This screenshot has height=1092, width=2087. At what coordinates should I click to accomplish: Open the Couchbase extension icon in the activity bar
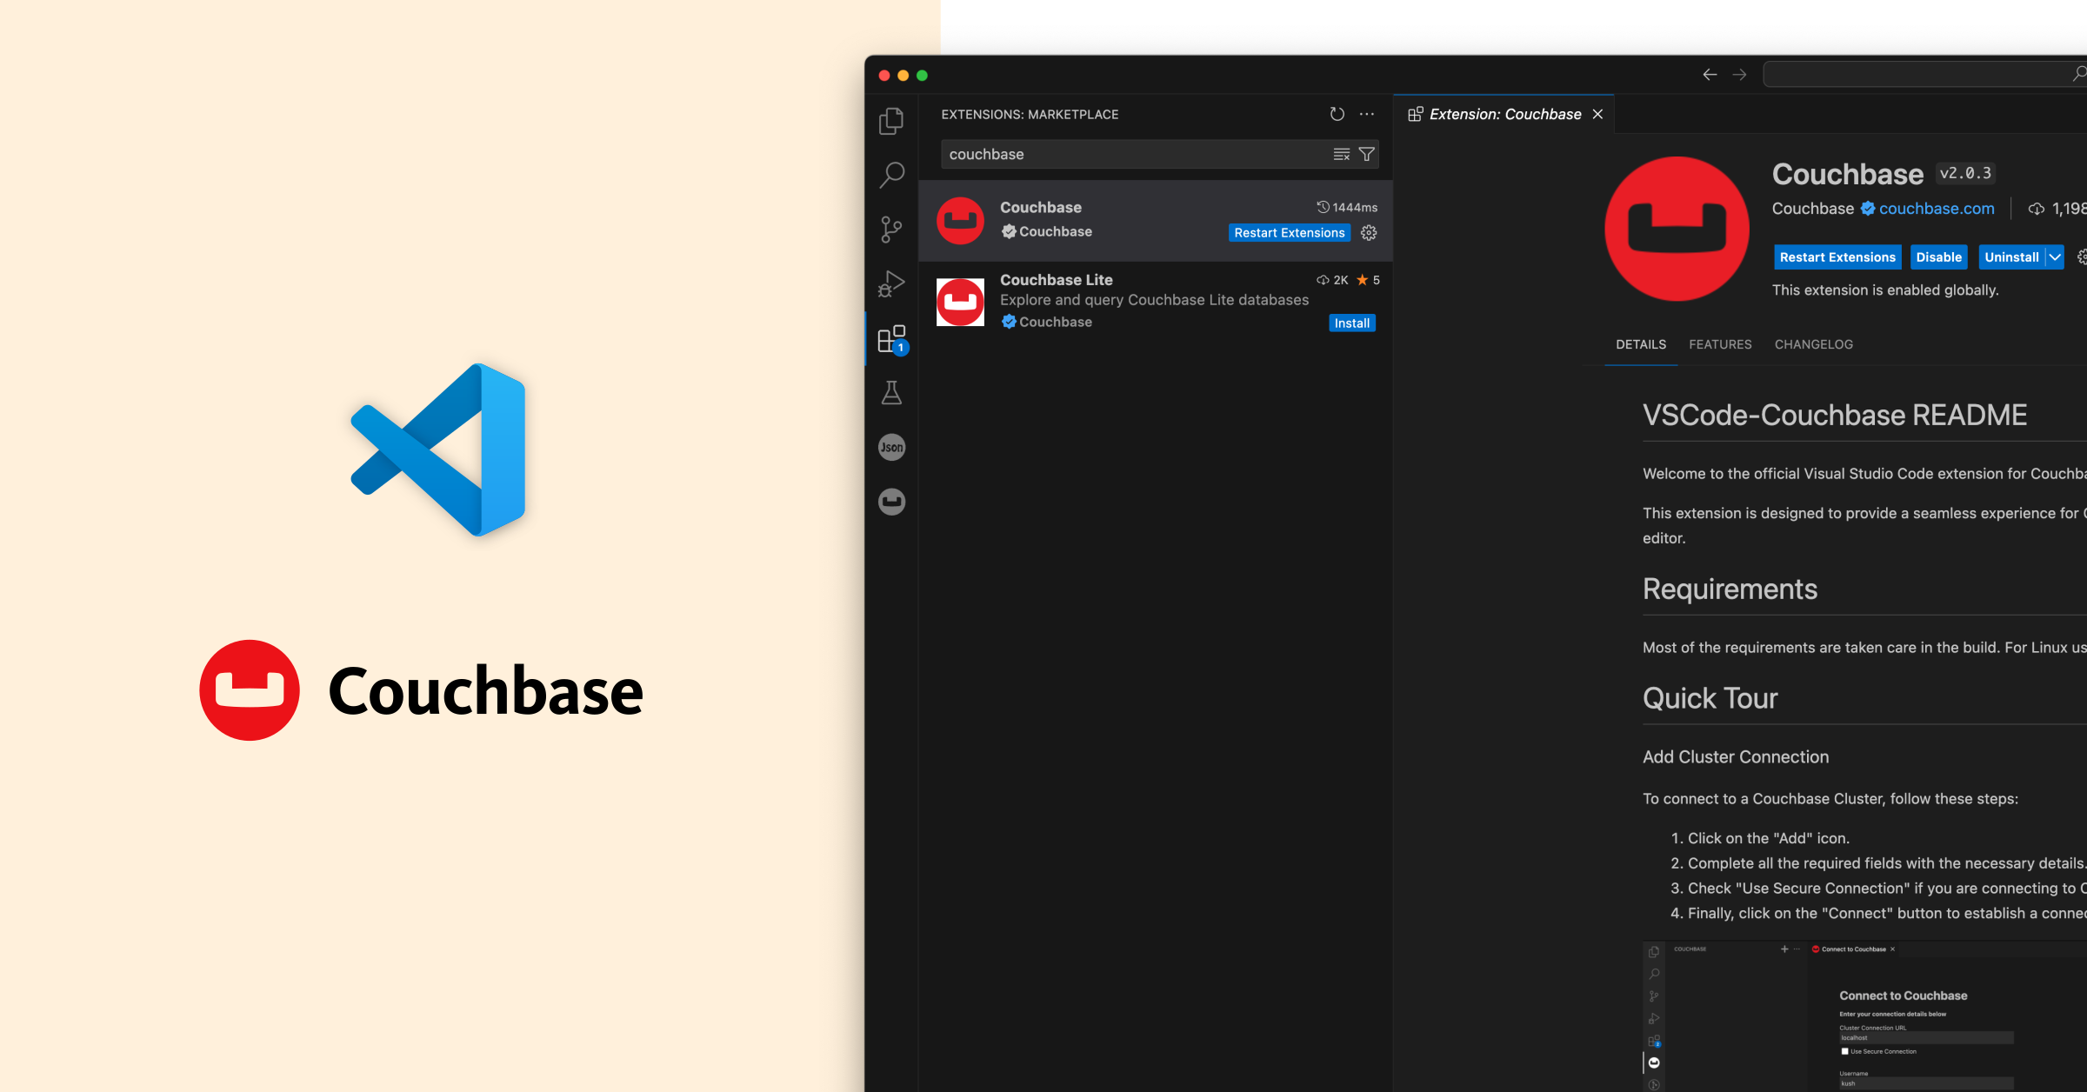click(891, 502)
